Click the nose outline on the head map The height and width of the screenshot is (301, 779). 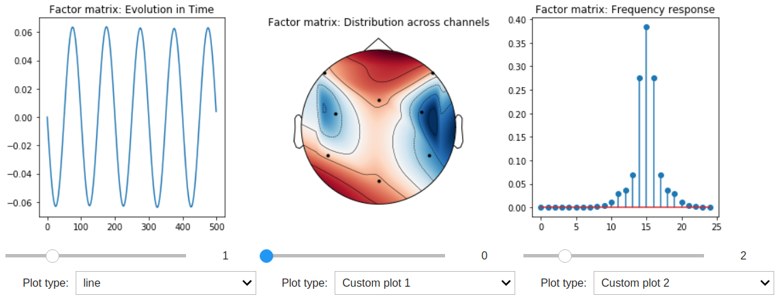point(378,44)
